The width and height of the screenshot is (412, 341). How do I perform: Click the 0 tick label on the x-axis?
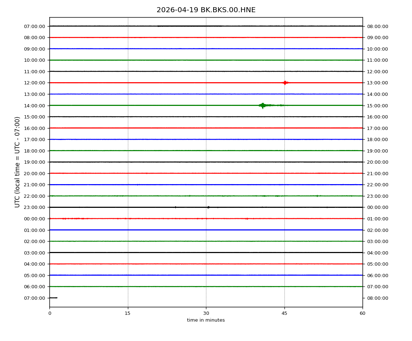click(x=49, y=313)
